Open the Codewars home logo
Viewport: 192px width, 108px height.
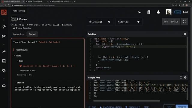[x=4, y=12]
